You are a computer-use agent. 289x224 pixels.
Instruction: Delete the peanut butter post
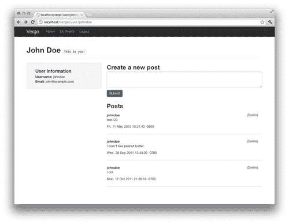(253, 141)
